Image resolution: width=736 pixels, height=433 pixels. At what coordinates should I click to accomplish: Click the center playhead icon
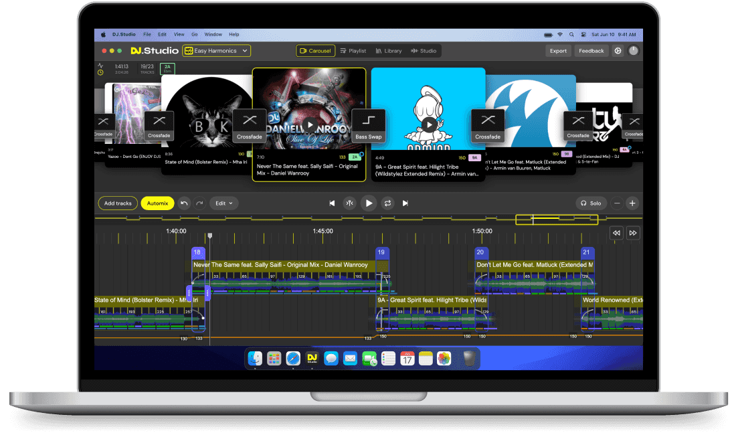pos(350,203)
